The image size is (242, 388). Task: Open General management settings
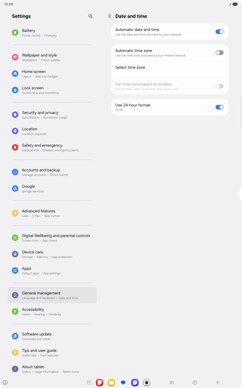[52, 295]
